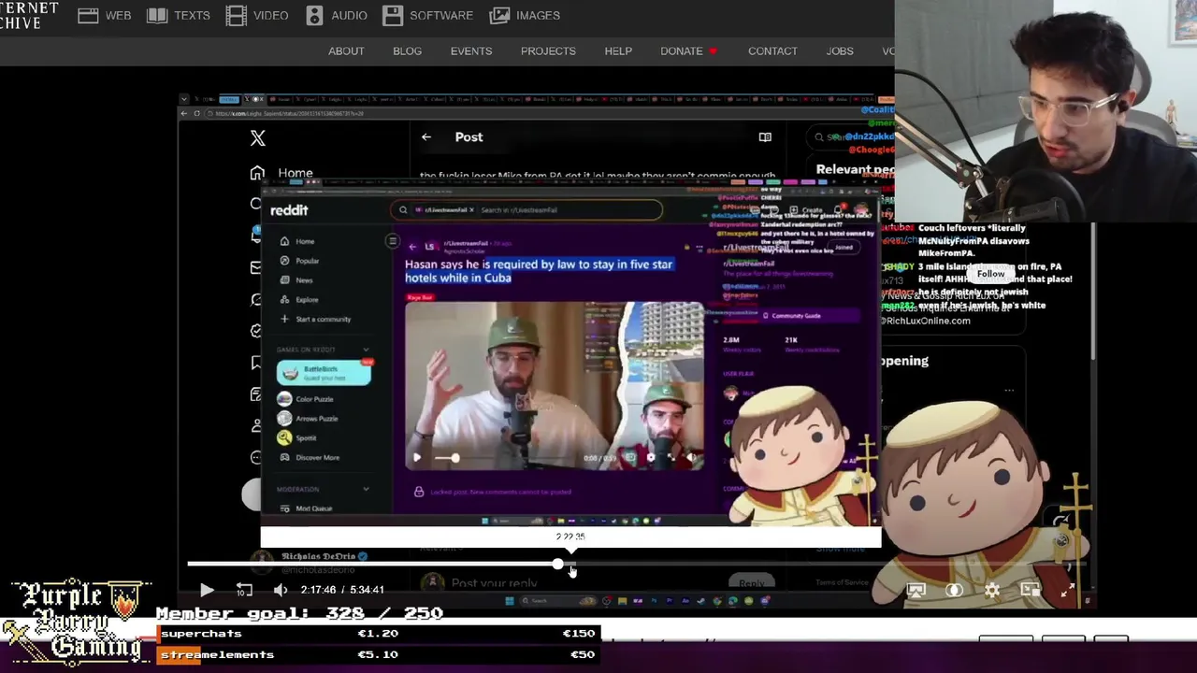Click the X logo in the sidebar
This screenshot has height=673, width=1197.
[258, 138]
